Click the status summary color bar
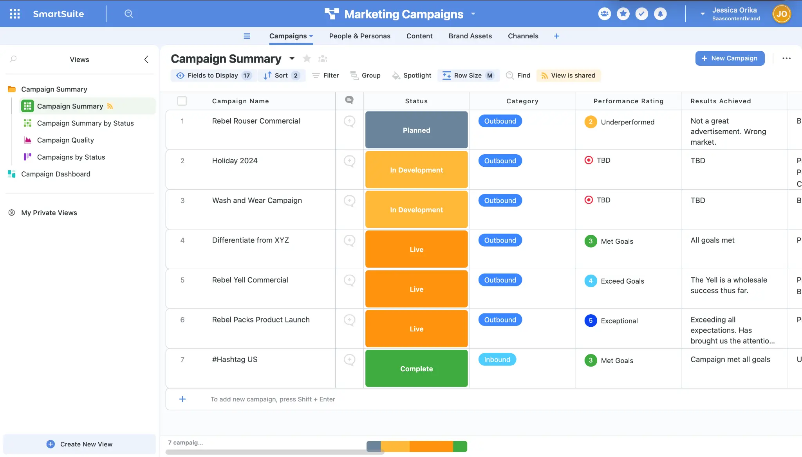This screenshot has width=802, height=457. click(x=417, y=446)
